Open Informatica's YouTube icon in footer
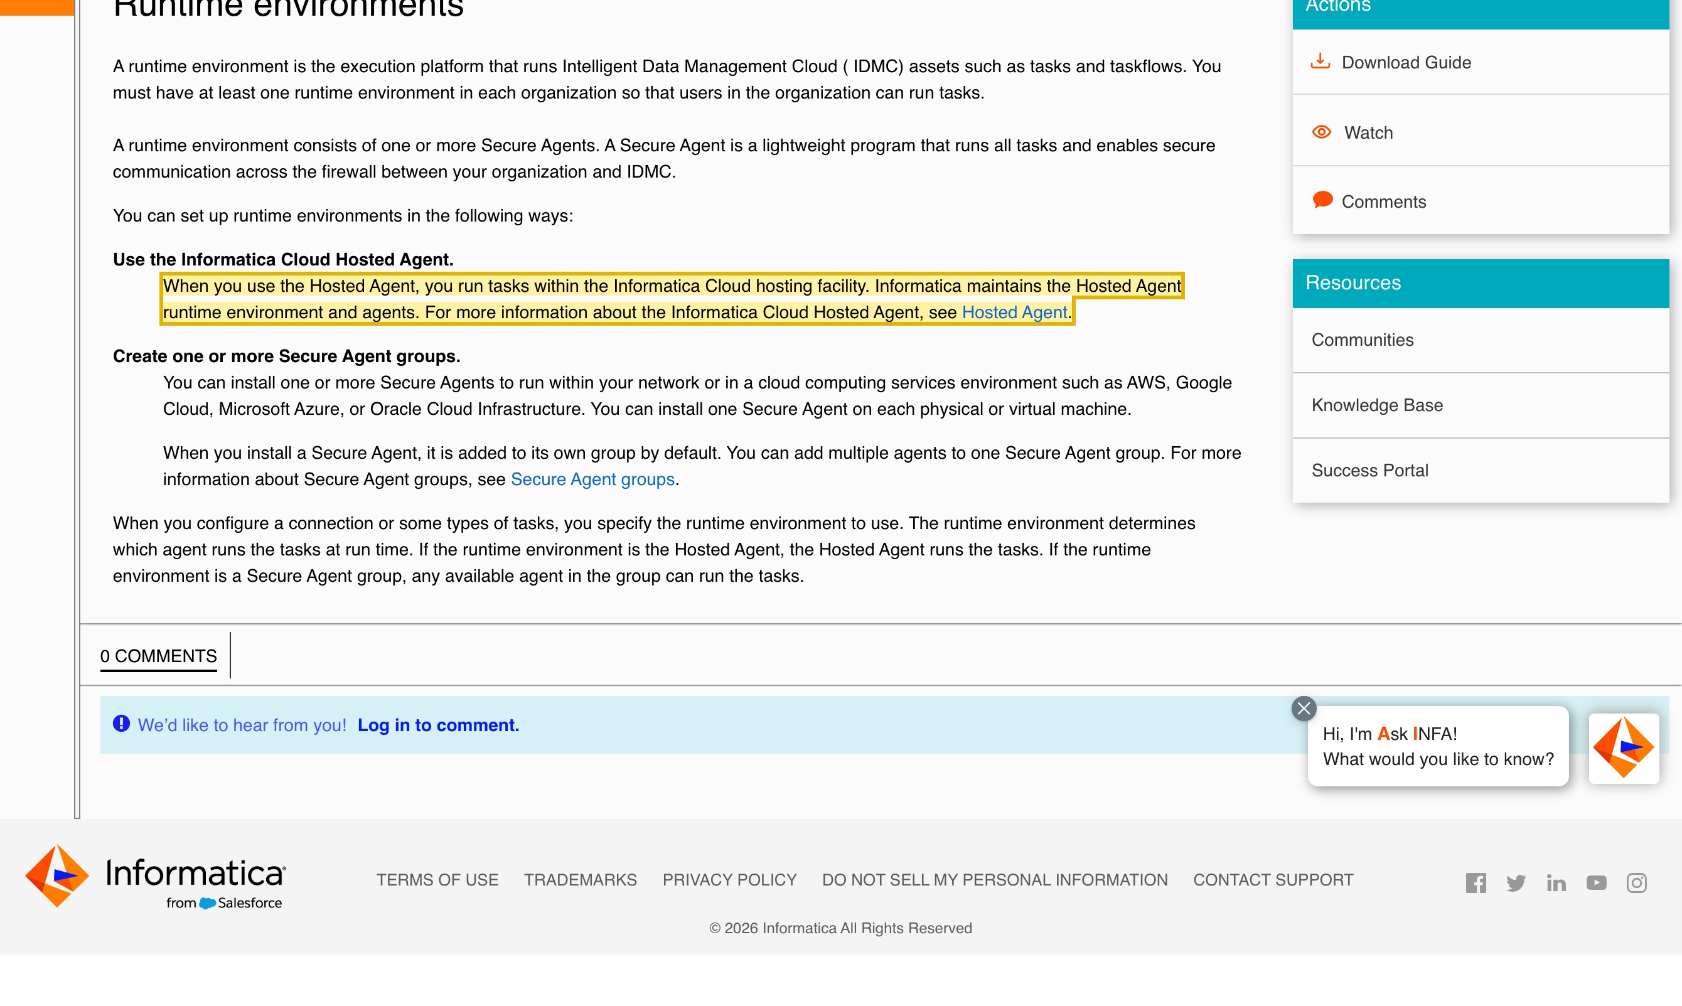1682x1006 pixels. (1596, 882)
